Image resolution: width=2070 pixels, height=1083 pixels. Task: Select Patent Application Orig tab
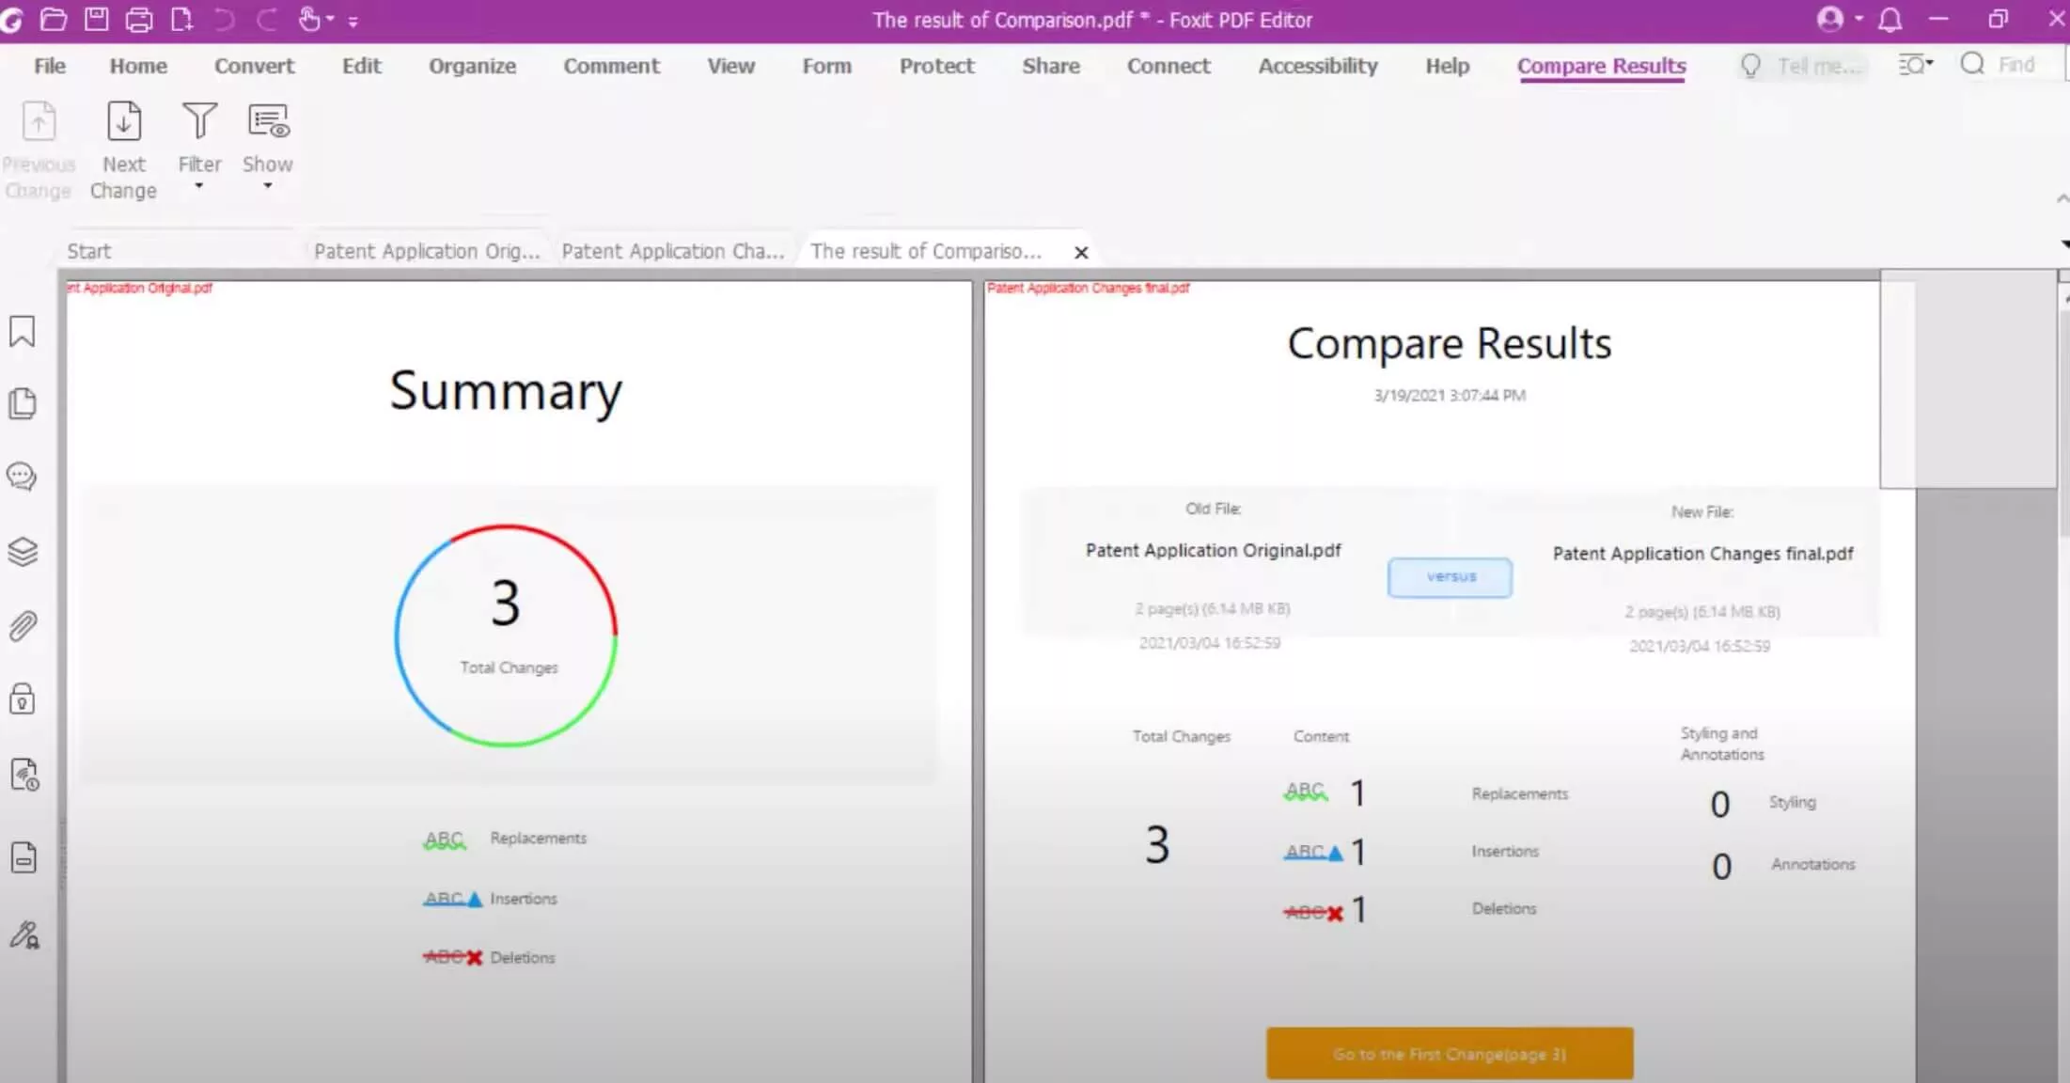pyautogui.click(x=427, y=249)
